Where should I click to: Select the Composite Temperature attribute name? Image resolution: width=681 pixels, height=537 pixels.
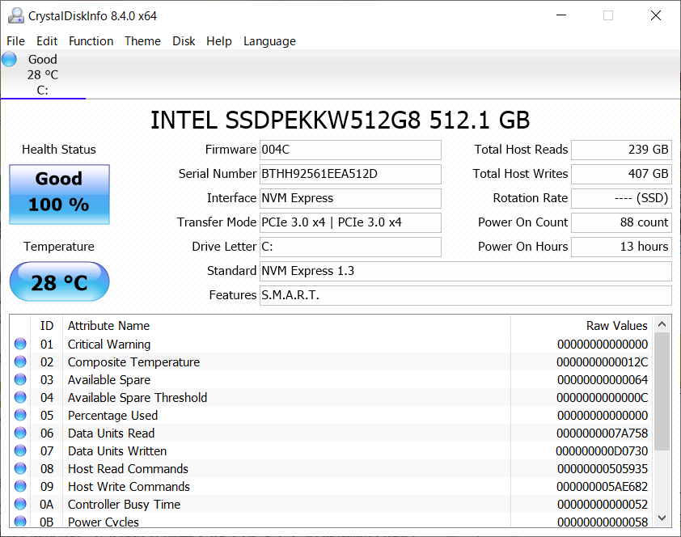point(133,362)
